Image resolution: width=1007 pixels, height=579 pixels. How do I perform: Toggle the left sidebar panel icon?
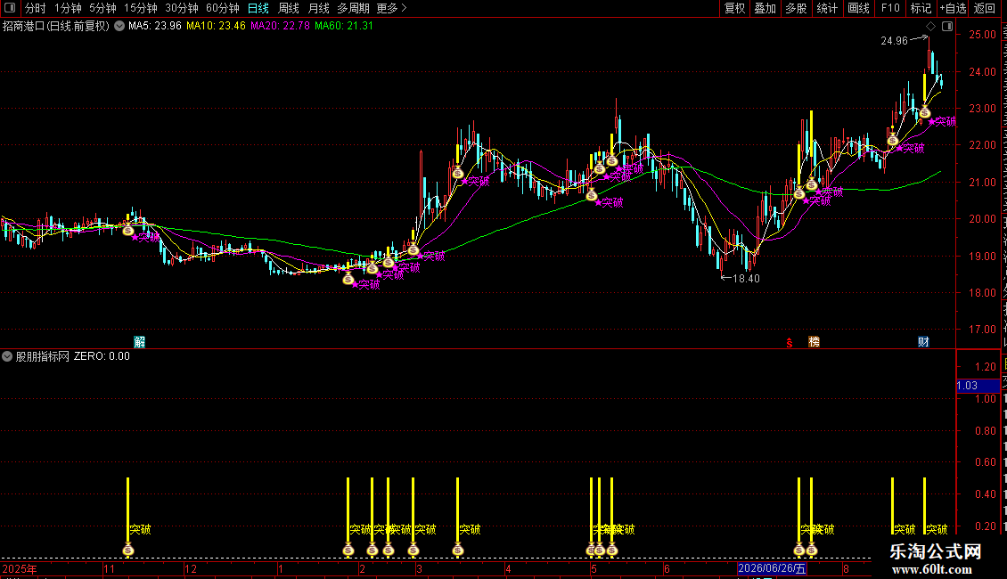[10, 8]
